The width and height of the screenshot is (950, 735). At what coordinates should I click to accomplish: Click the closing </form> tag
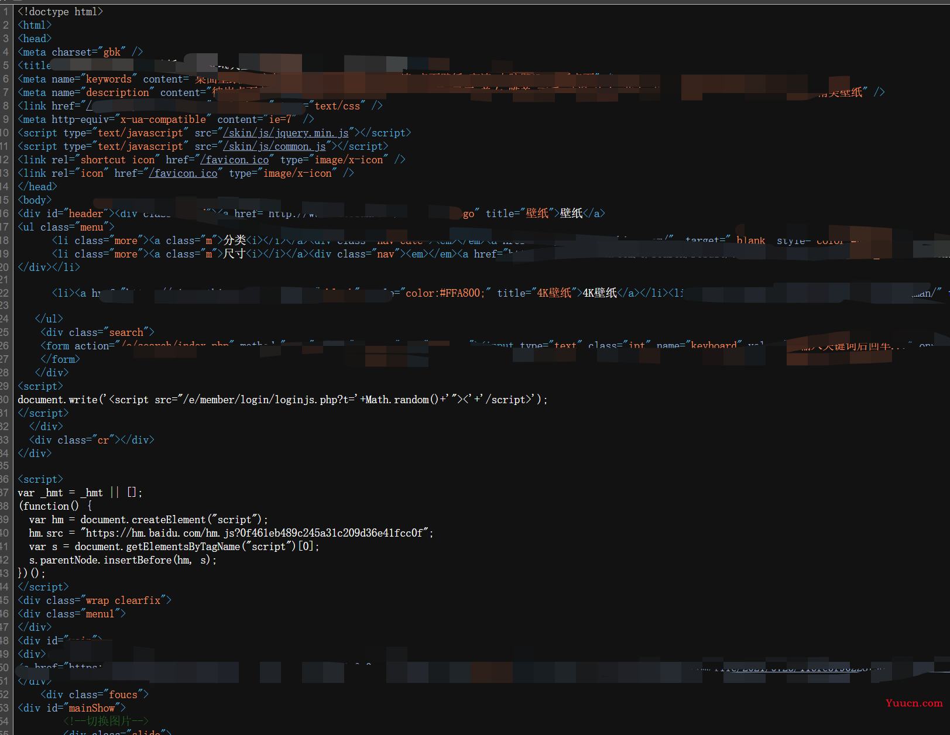[60, 359]
